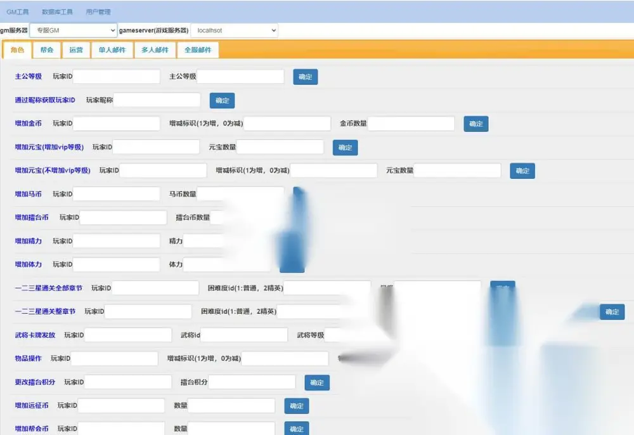
Task: Click 确定 for 增加元宝(增加vip等级)
Action: pyautogui.click(x=345, y=147)
